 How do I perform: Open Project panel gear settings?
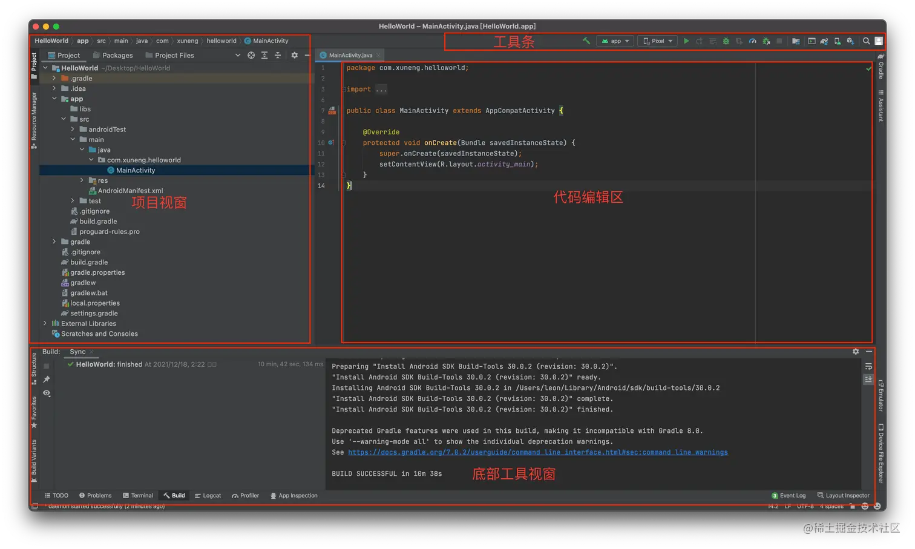295,55
